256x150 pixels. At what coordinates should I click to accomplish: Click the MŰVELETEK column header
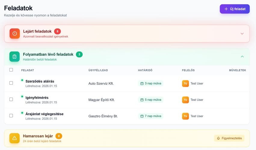[238, 70]
